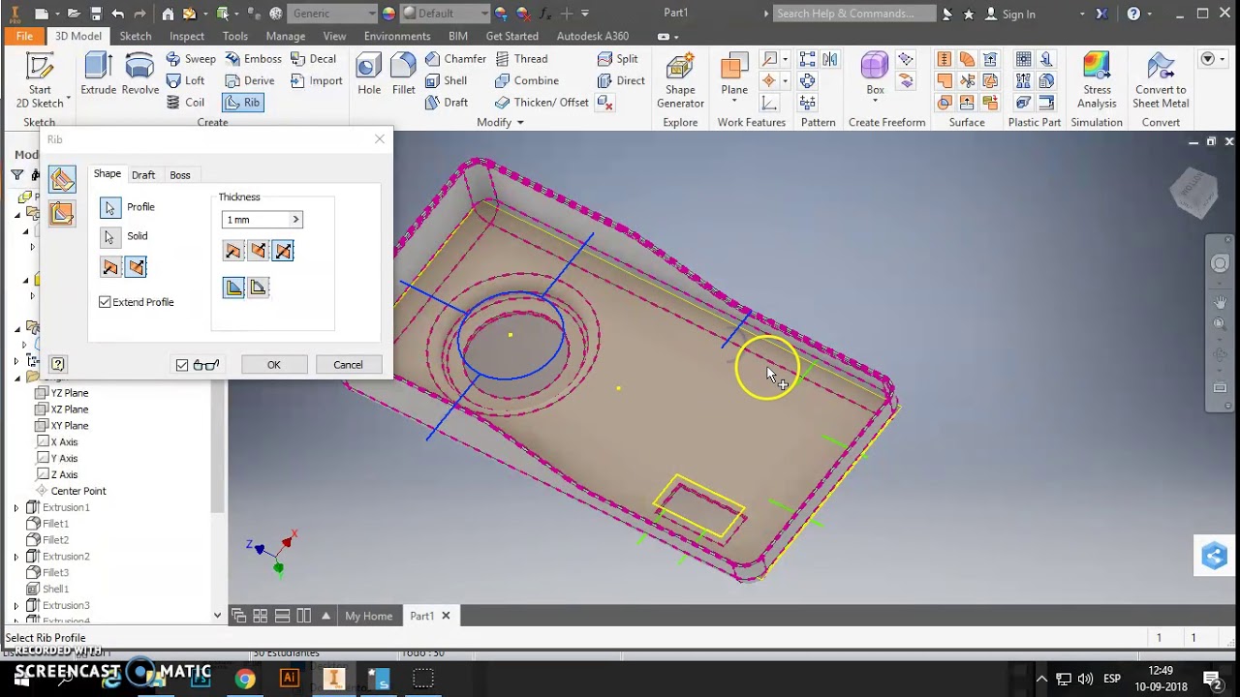Click the Profile selection button

click(x=110, y=207)
